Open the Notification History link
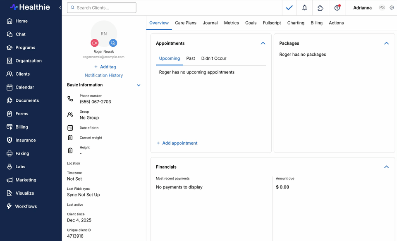 tap(104, 75)
